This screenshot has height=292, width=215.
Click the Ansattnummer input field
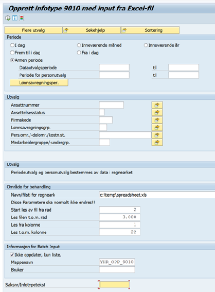(x=112, y=105)
